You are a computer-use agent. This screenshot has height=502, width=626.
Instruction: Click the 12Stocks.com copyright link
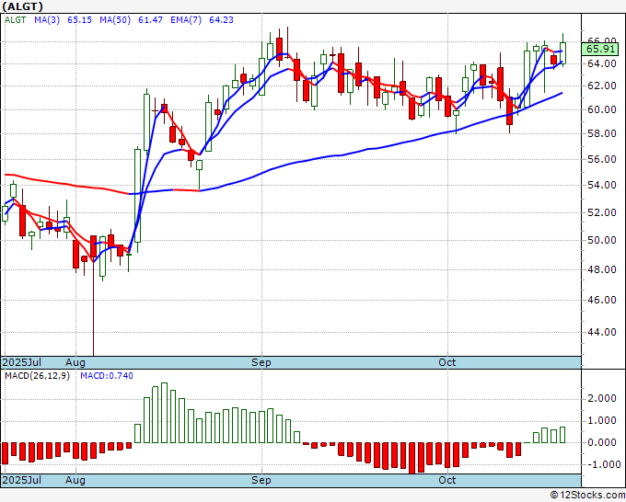tap(587, 496)
